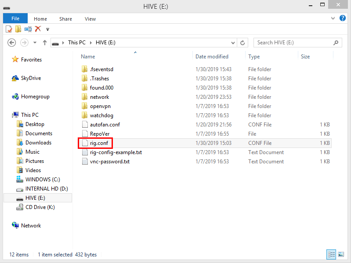Open the Customize Quick Access Toolbar dropdown
The width and height of the screenshot is (351, 263).
click(47, 29)
